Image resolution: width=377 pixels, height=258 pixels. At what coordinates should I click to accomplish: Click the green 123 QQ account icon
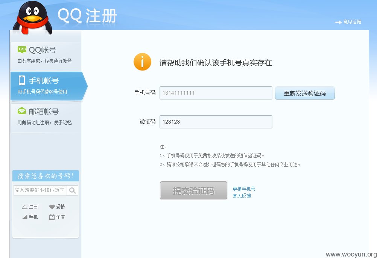click(22, 50)
